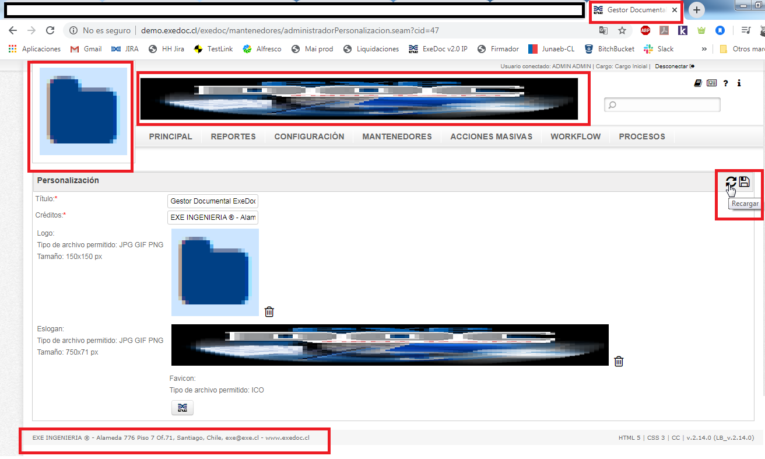
Task: Select the Gestor Documental browser tab
Action: pos(636,10)
